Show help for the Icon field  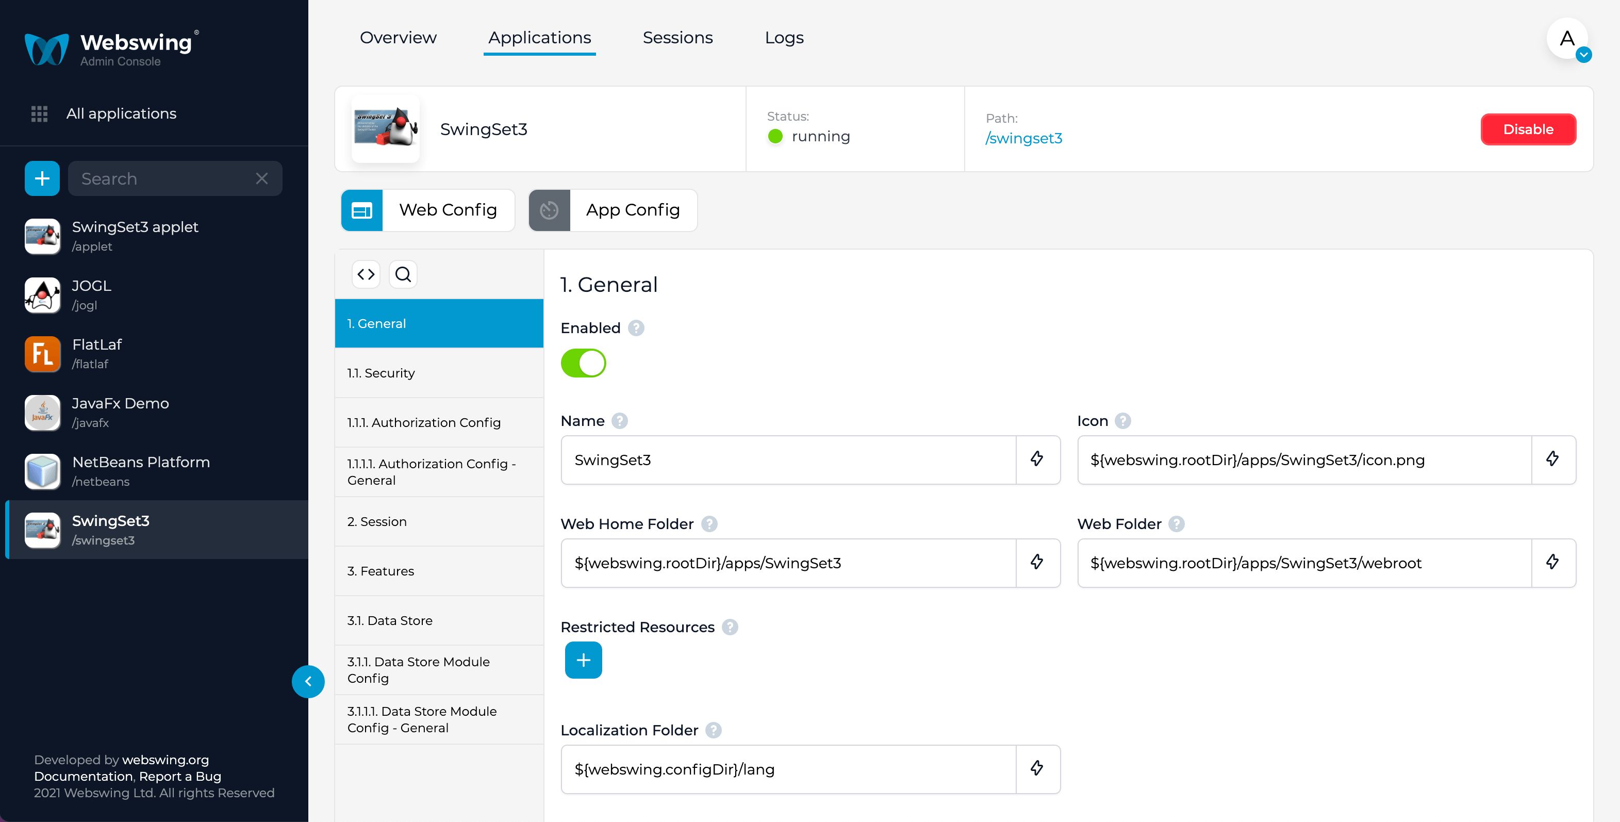coord(1123,421)
